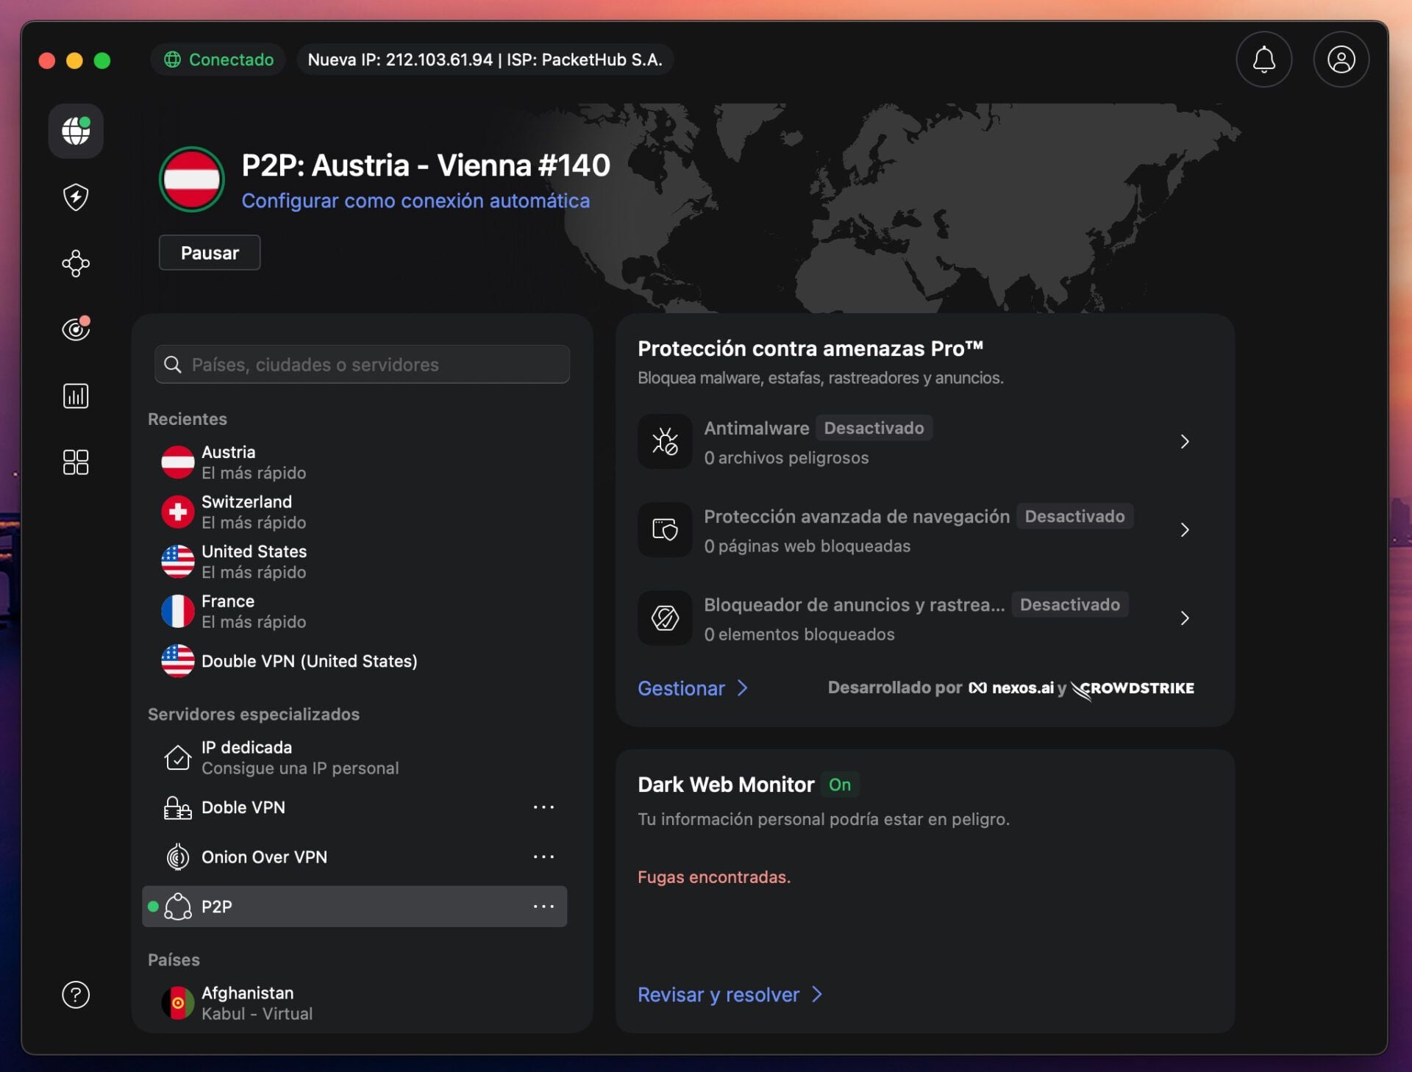Screen dimensions: 1412x1072
Task: Click 'Protección contra amenazas Pro™' heading
Action: 810,349
